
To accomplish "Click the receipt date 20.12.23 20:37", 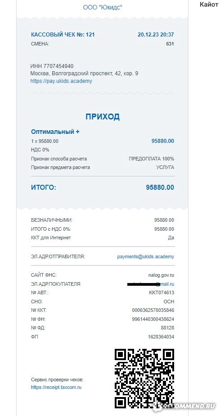I will (156, 35).
